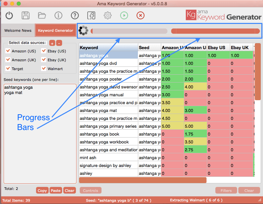Click the Kg Ama Keyword Generator logo
This screenshot has width=263, height=204.
[223, 15]
